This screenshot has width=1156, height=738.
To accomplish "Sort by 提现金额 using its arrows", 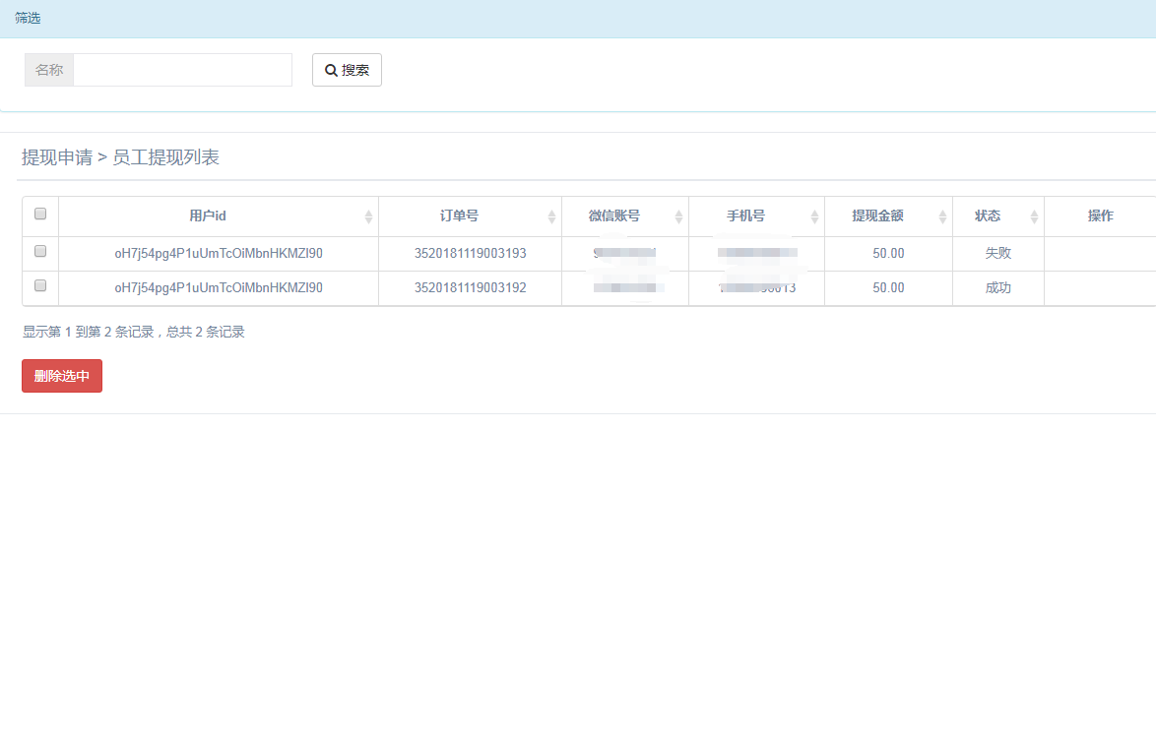I will (x=942, y=216).
